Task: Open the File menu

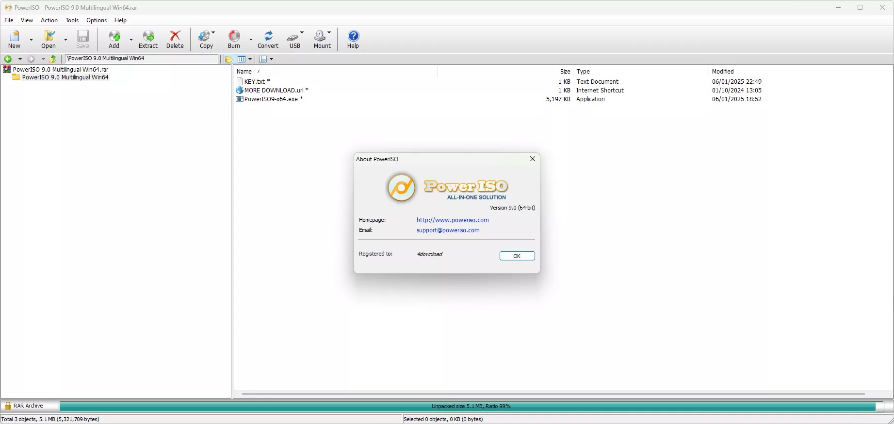Action: point(9,20)
